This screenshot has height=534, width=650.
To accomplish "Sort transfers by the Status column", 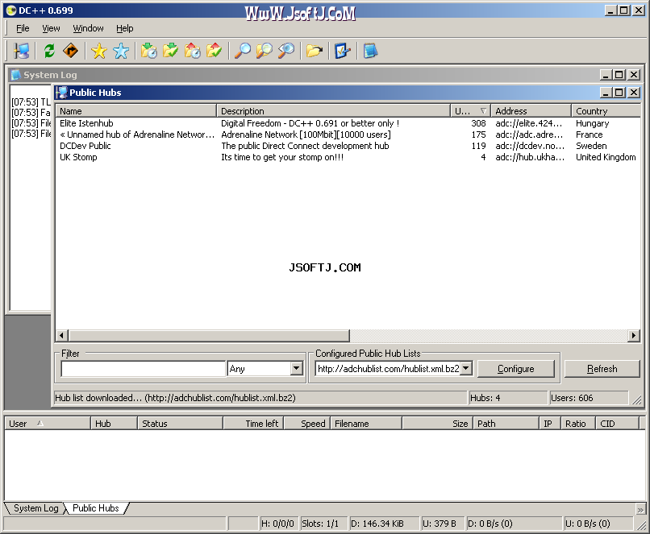I will (x=180, y=424).
